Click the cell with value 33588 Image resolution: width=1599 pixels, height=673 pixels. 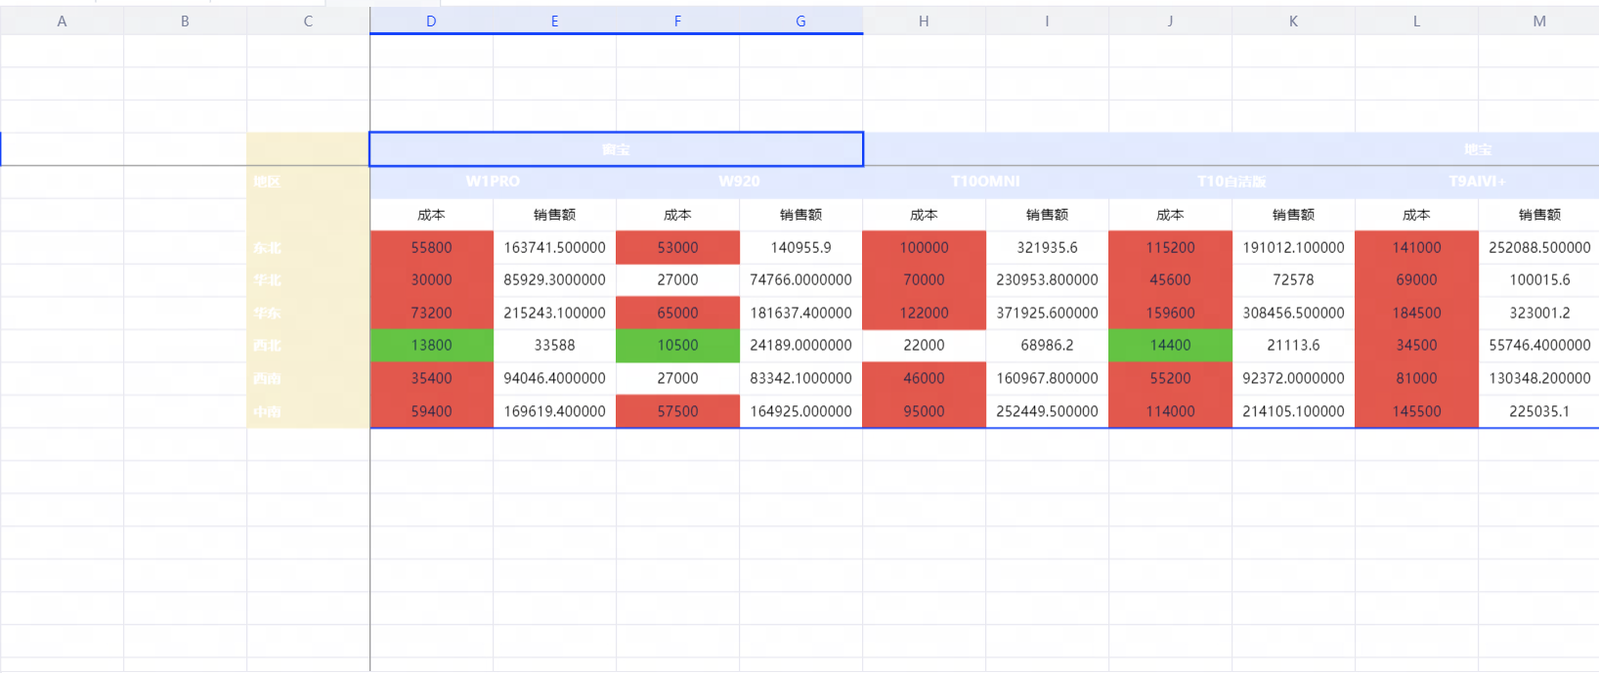coord(554,345)
